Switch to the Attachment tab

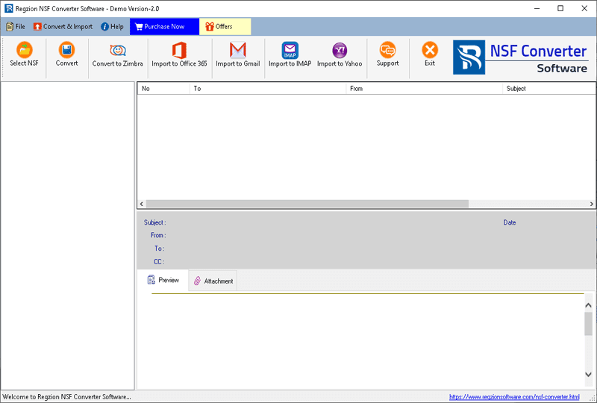pyautogui.click(x=213, y=281)
